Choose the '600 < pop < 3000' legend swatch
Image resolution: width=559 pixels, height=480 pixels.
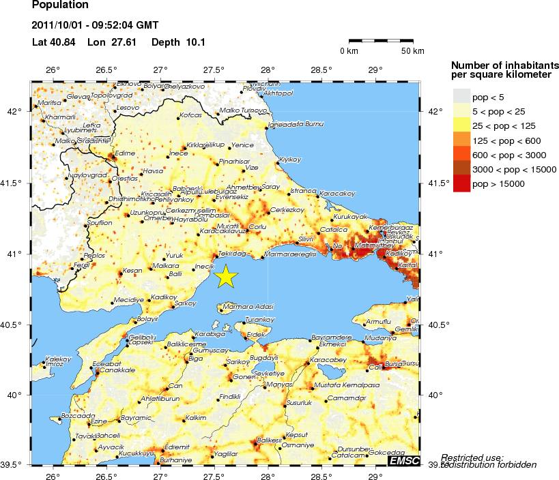(x=462, y=155)
